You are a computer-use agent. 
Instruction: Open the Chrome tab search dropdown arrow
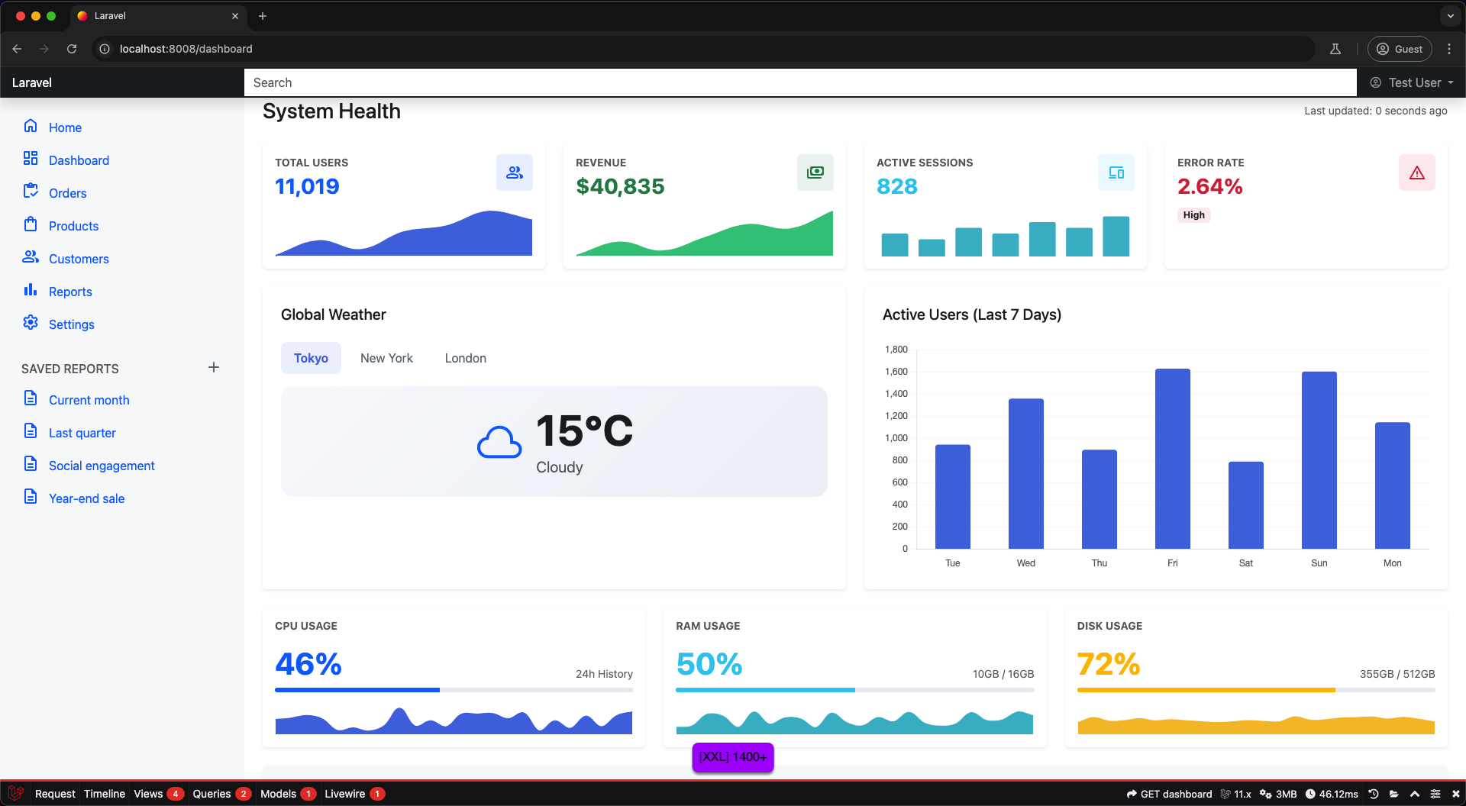1450,15
